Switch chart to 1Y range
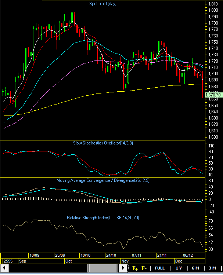The height and width of the screenshot is (275, 223). pyautogui.click(x=179, y=268)
